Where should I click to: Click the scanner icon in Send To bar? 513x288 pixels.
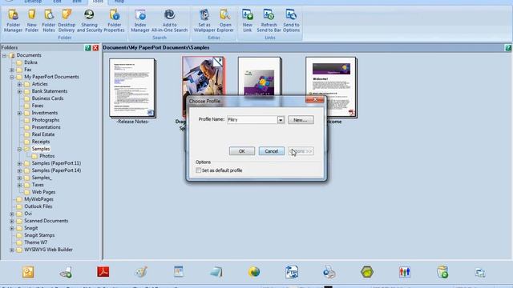pyautogui.click(x=66, y=272)
